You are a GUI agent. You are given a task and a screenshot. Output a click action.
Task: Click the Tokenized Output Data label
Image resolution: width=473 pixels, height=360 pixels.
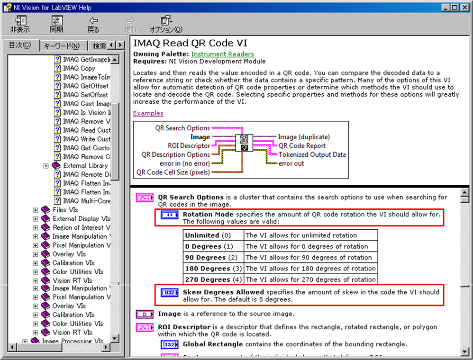pos(312,154)
